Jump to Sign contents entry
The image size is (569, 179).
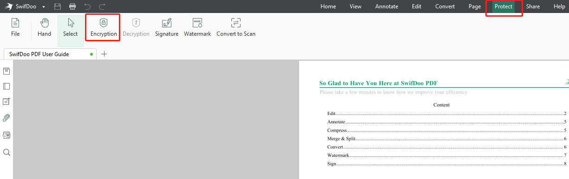click(447, 164)
